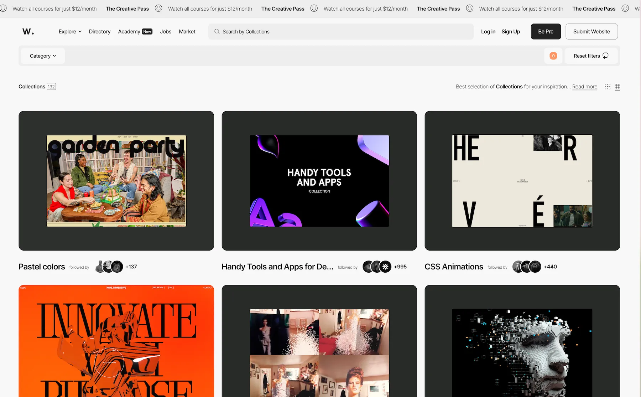Image resolution: width=641 pixels, height=397 pixels.
Task: Expand the Category dropdown
Action: [43, 56]
